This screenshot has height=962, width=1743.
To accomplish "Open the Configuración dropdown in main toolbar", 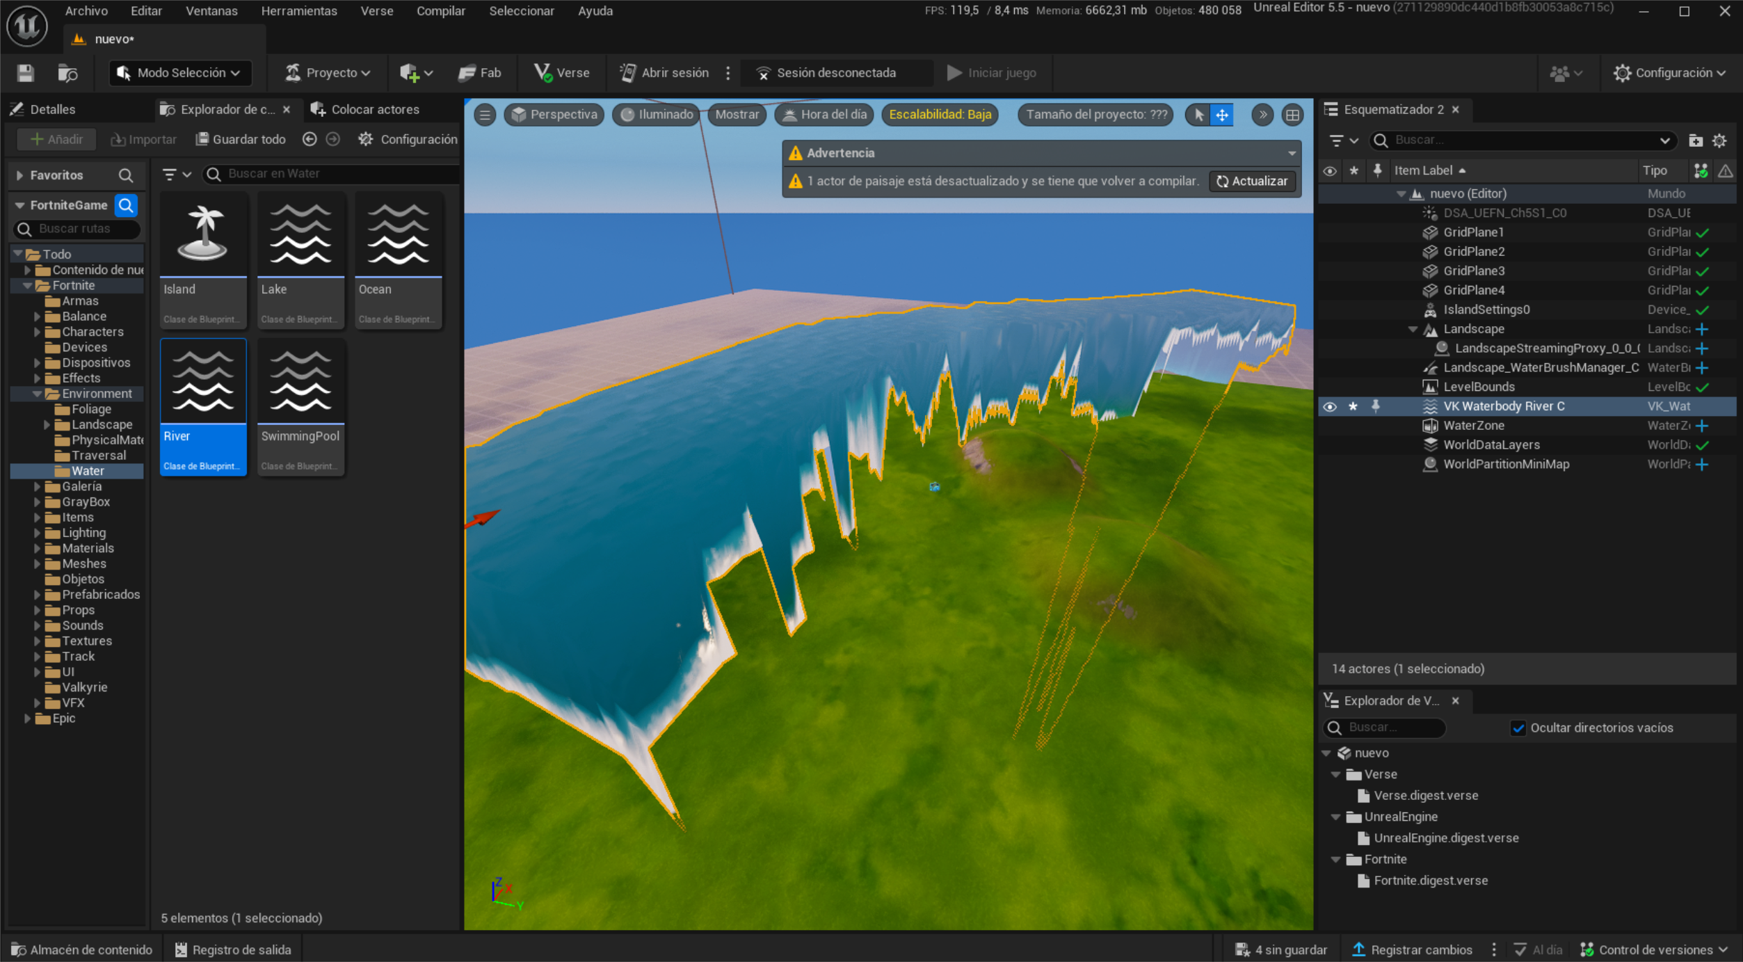I will click(1670, 73).
